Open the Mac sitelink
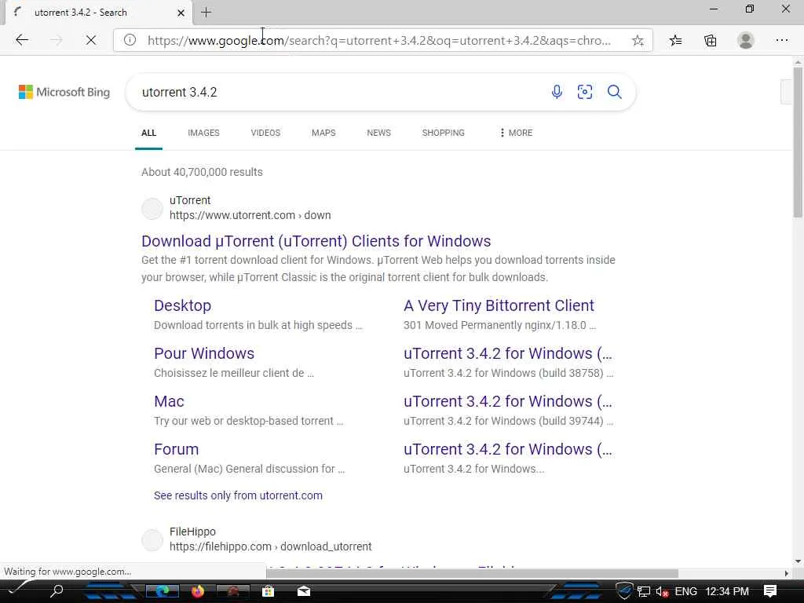804x603 pixels. point(170,401)
